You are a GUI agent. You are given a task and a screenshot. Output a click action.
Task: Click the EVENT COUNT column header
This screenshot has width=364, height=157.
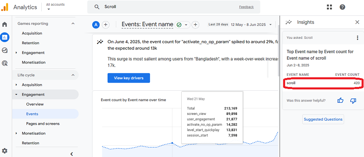click(x=347, y=74)
